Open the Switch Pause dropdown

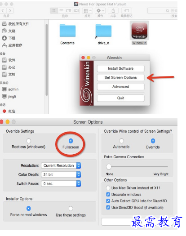(61, 183)
